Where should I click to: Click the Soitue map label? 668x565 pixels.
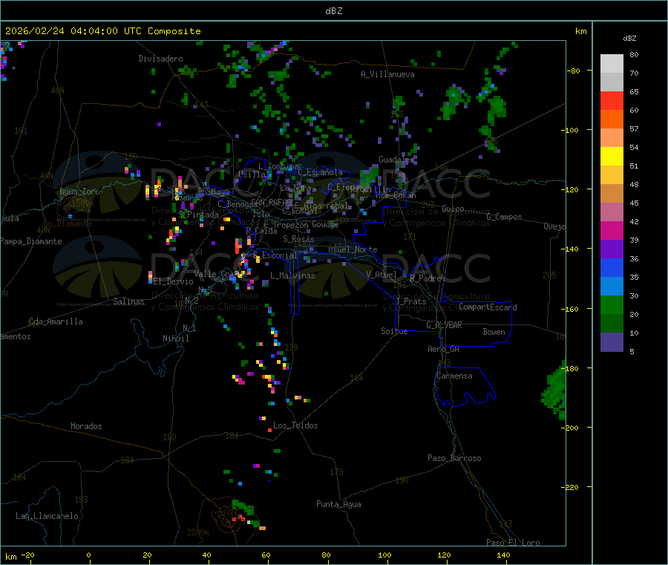[x=394, y=331]
